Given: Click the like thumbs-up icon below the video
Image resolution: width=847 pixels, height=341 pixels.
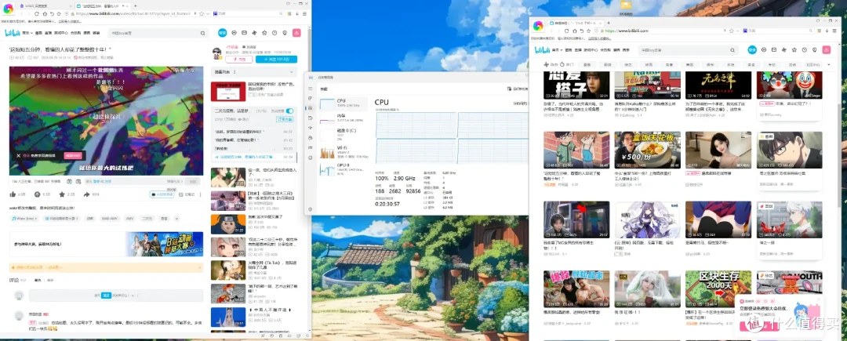Looking at the screenshot, I should [x=13, y=194].
